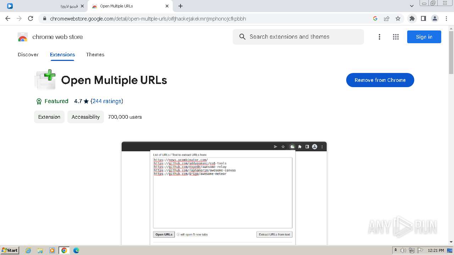Switch to the Themes tab
Image resolution: width=454 pixels, height=255 pixels.
click(x=95, y=55)
